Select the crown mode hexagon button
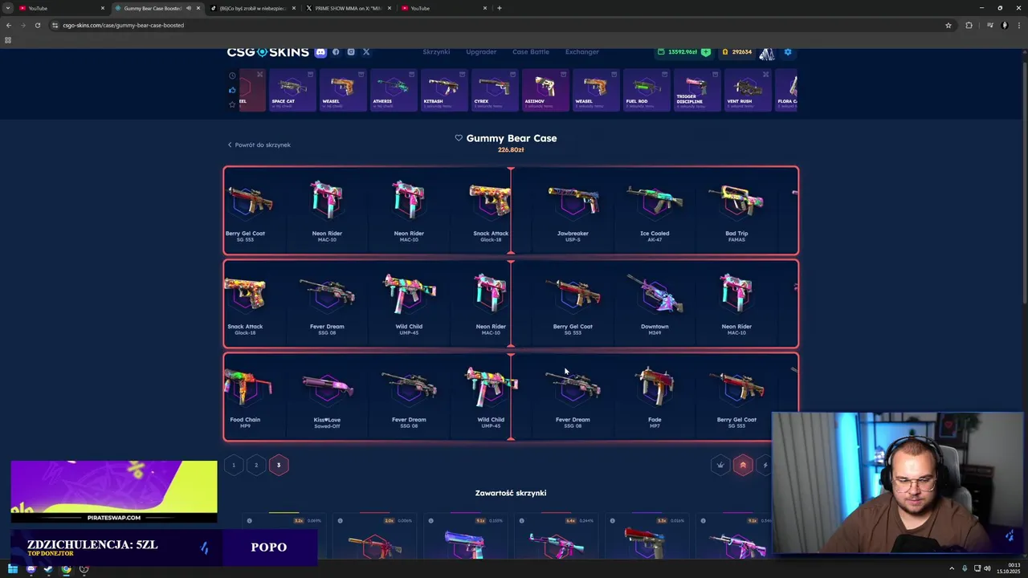This screenshot has width=1028, height=578. (720, 465)
